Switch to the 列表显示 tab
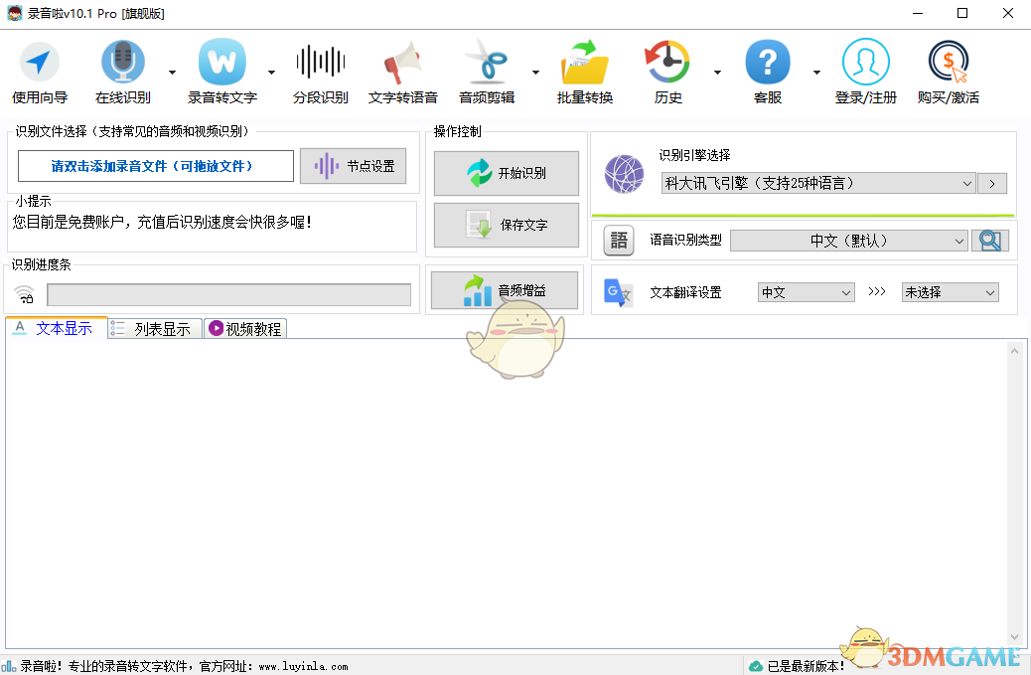This screenshot has width=1031, height=675. (x=155, y=329)
